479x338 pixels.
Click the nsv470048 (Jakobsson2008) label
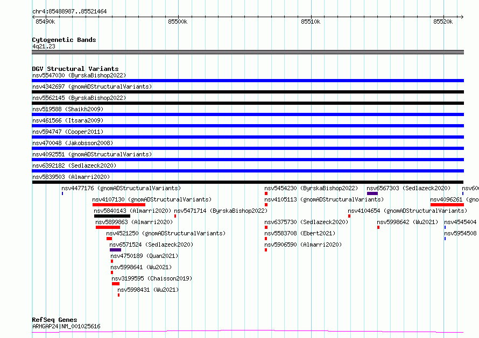(x=73, y=143)
